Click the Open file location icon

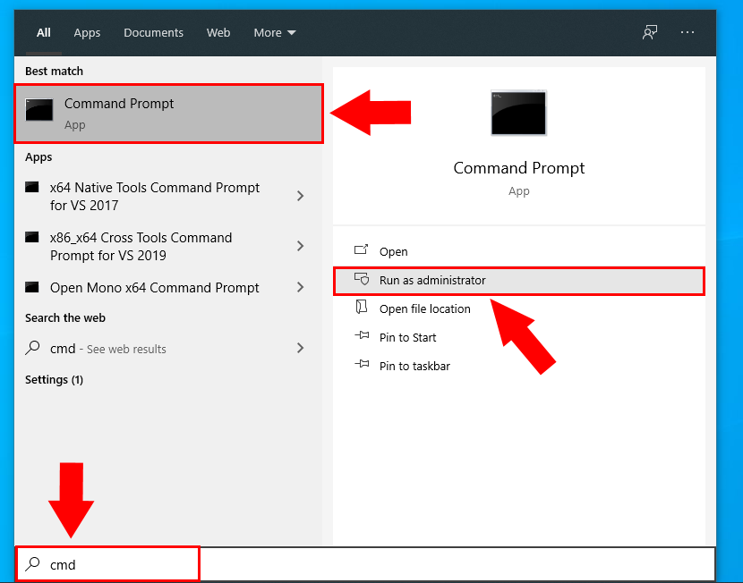coord(361,307)
